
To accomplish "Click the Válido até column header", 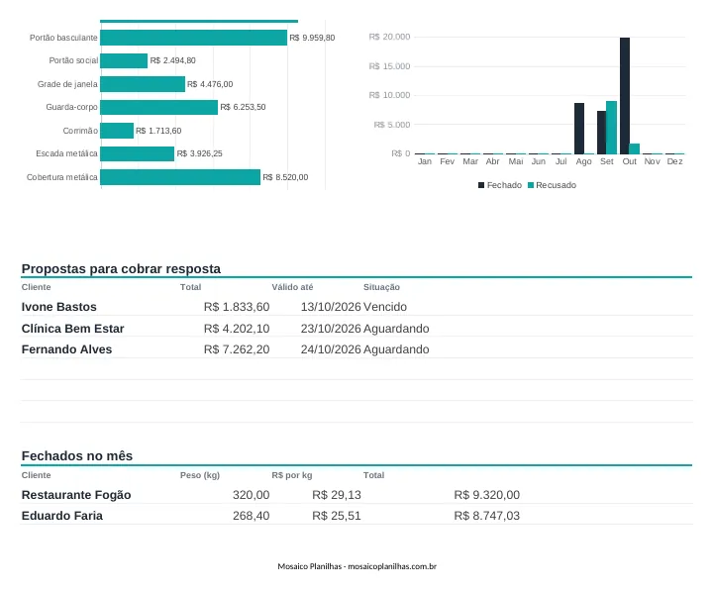I will [x=292, y=287].
